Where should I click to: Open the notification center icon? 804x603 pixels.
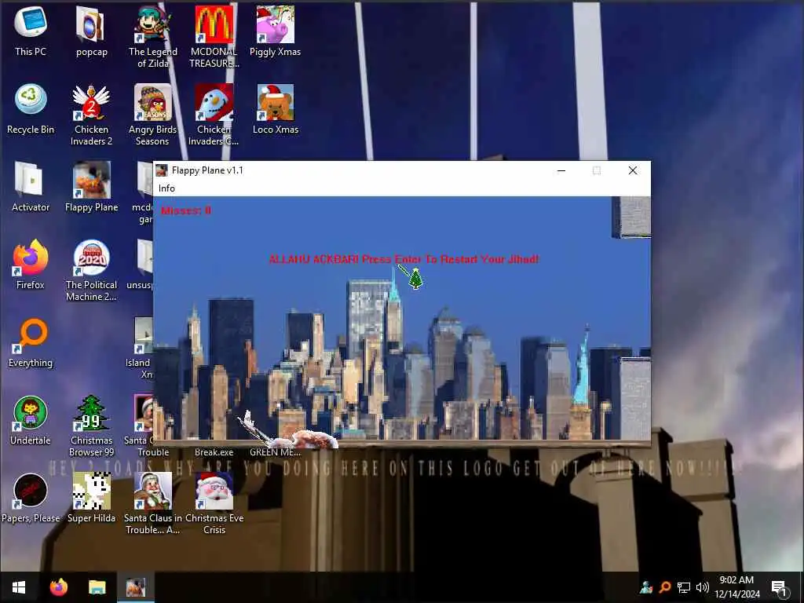pyautogui.click(x=779, y=587)
